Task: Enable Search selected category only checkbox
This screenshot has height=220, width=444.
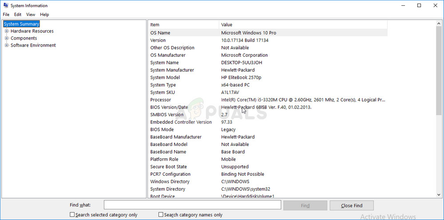Action: pos(72,215)
